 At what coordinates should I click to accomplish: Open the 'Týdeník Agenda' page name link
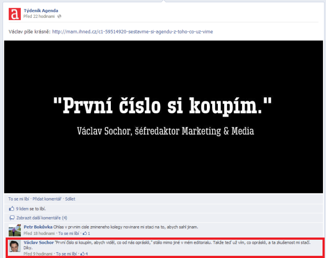click(x=41, y=10)
